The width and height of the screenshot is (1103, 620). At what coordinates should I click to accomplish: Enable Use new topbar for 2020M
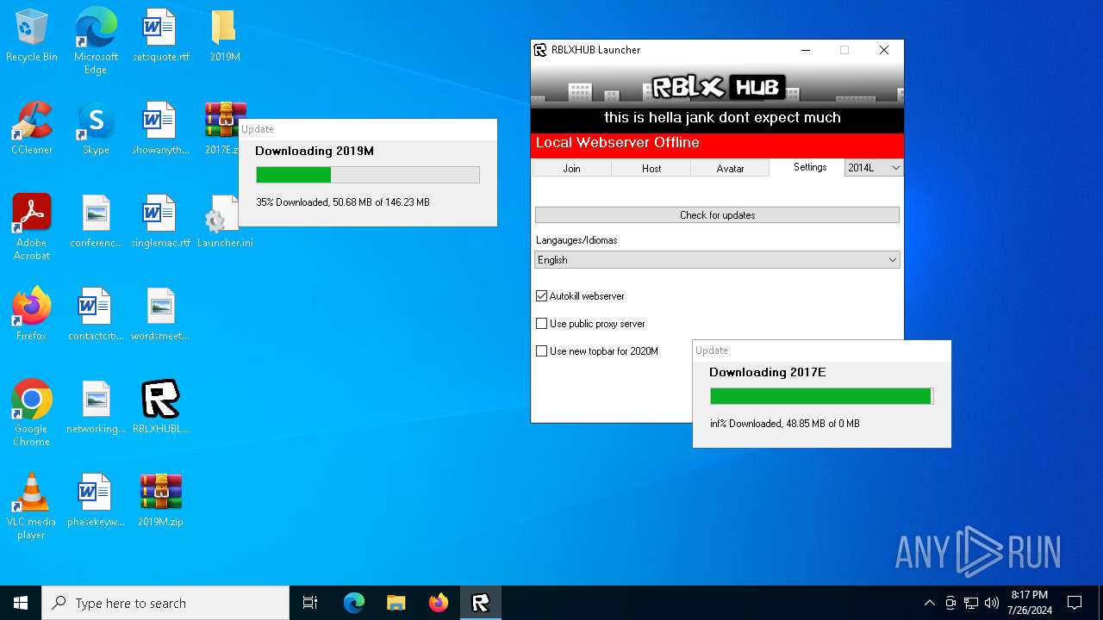(x=541, y=351)
